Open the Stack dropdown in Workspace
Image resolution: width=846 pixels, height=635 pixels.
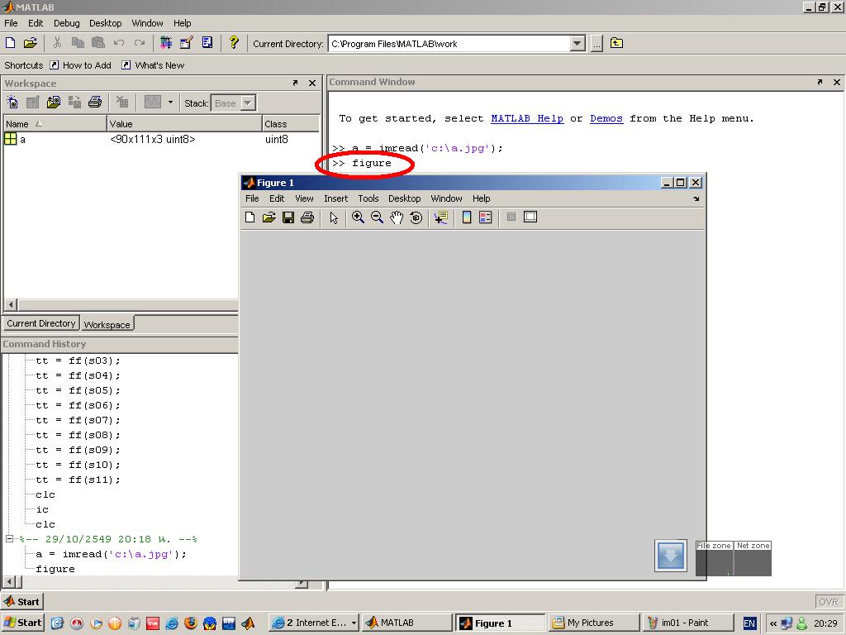[248, 103]
